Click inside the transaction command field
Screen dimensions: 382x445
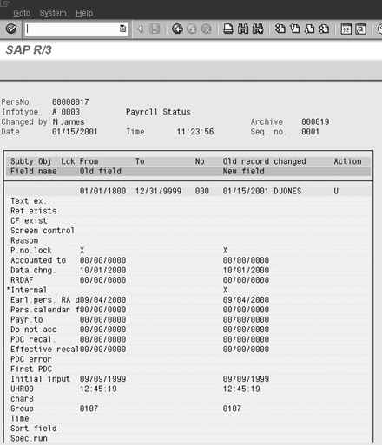click(x=72, y=29)
